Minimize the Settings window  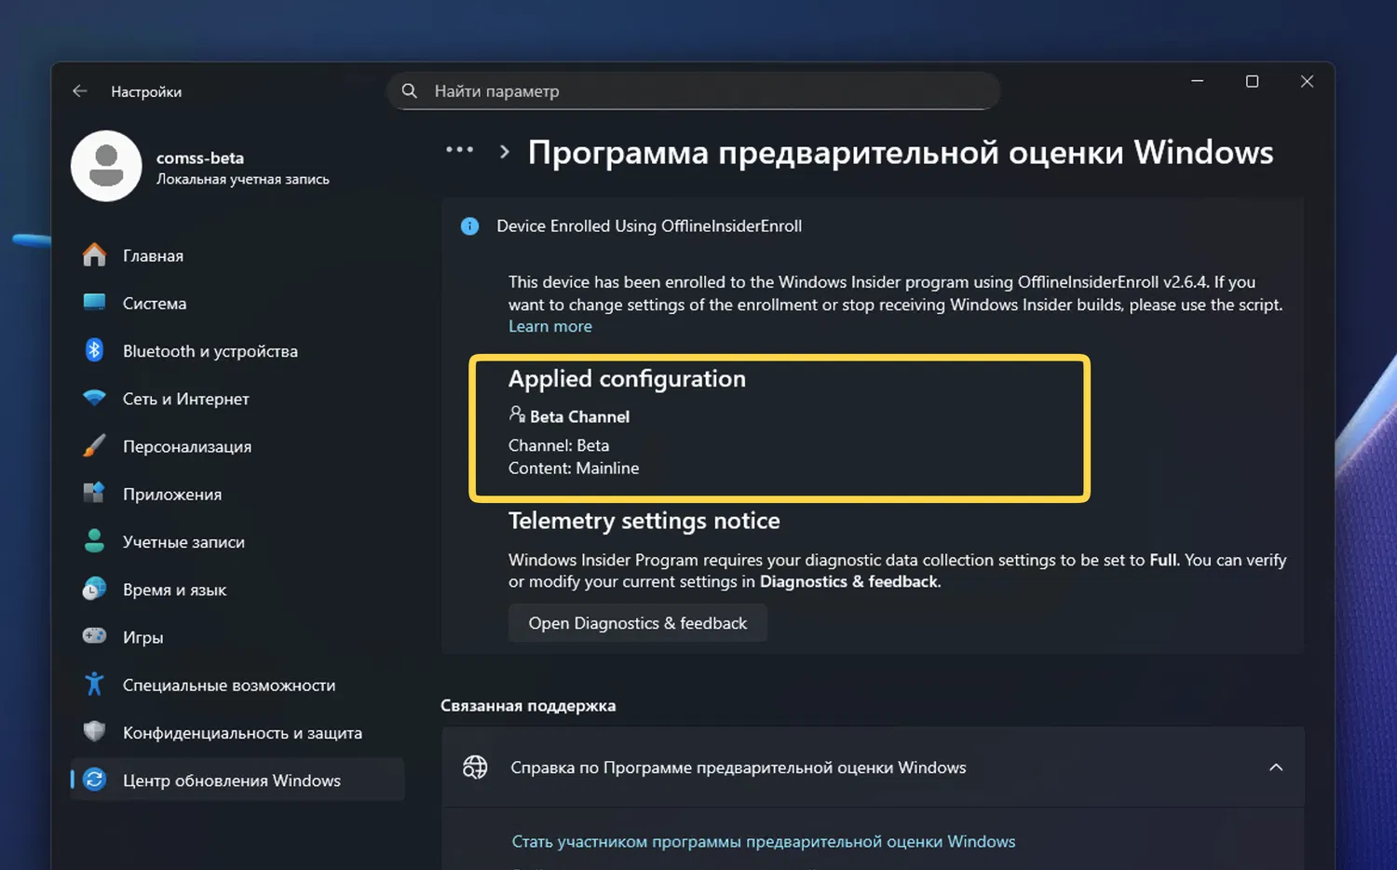click(x=1198, y=81)
